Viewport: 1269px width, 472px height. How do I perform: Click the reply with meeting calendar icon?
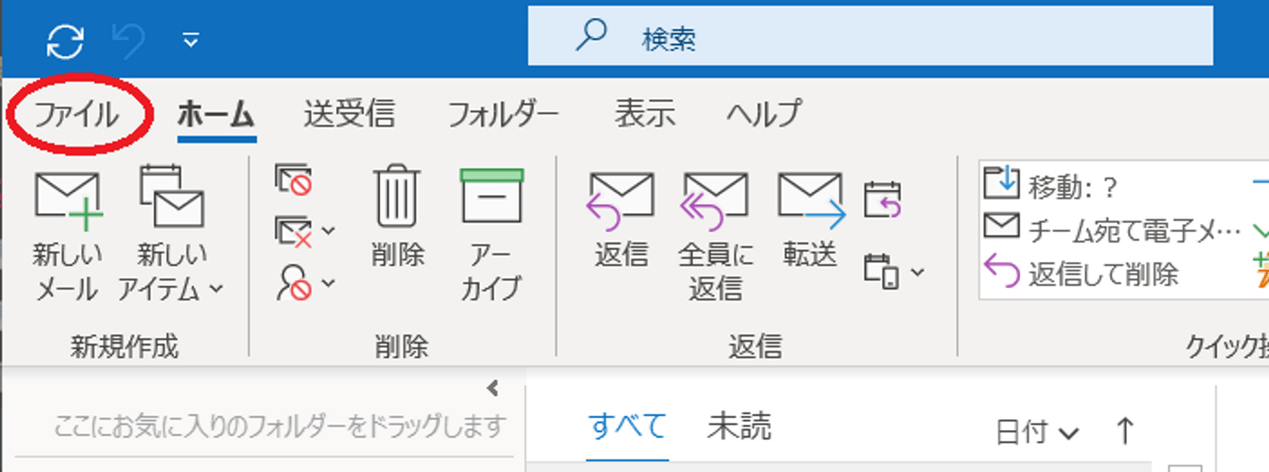click(x=882, y=200)
